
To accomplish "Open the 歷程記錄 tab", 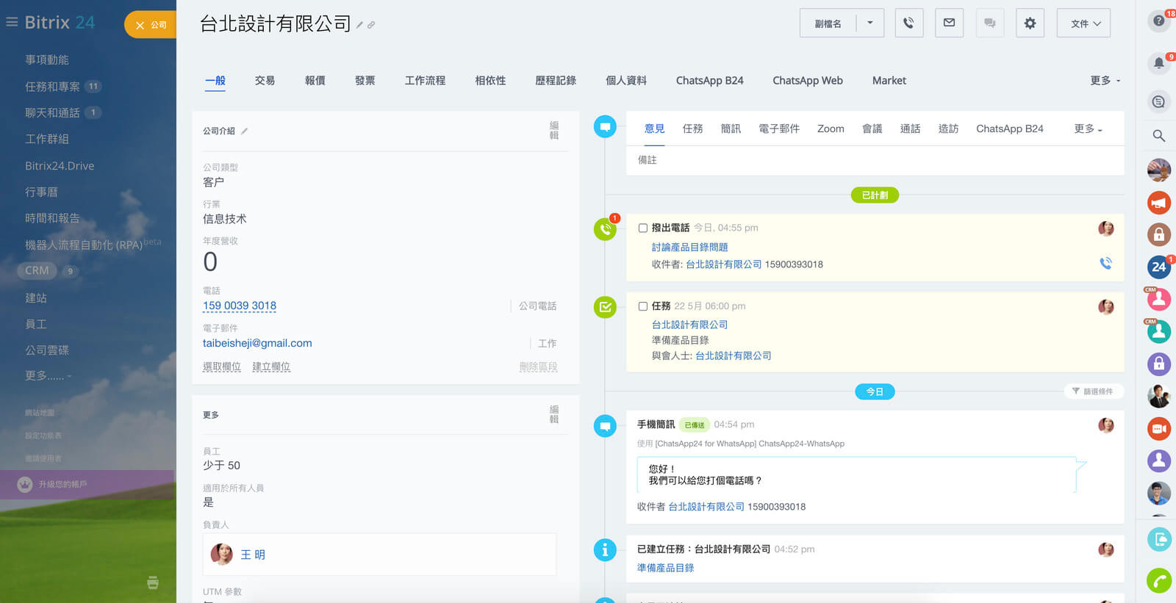I will pyautogui.click(x=556, y=81).
